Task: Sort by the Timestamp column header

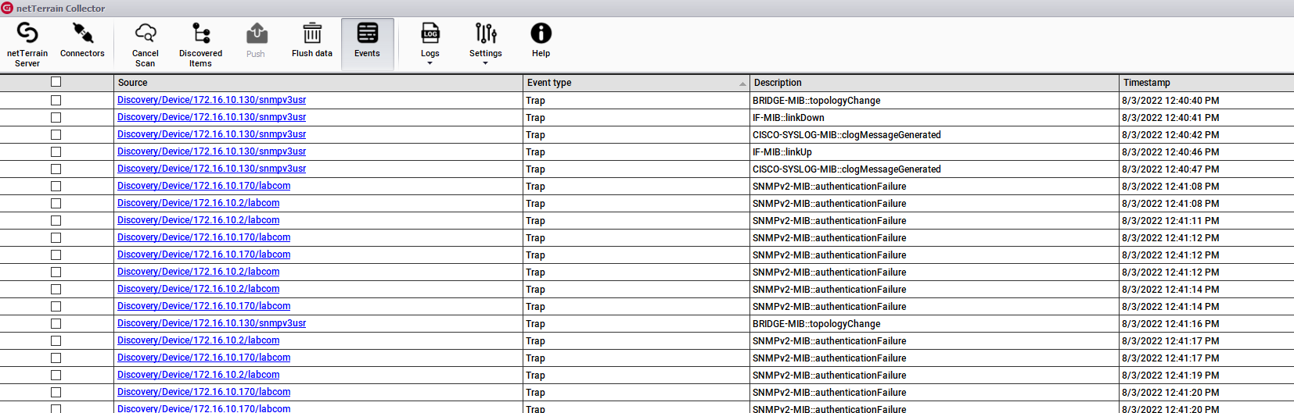Action: tap(1146, 83)
